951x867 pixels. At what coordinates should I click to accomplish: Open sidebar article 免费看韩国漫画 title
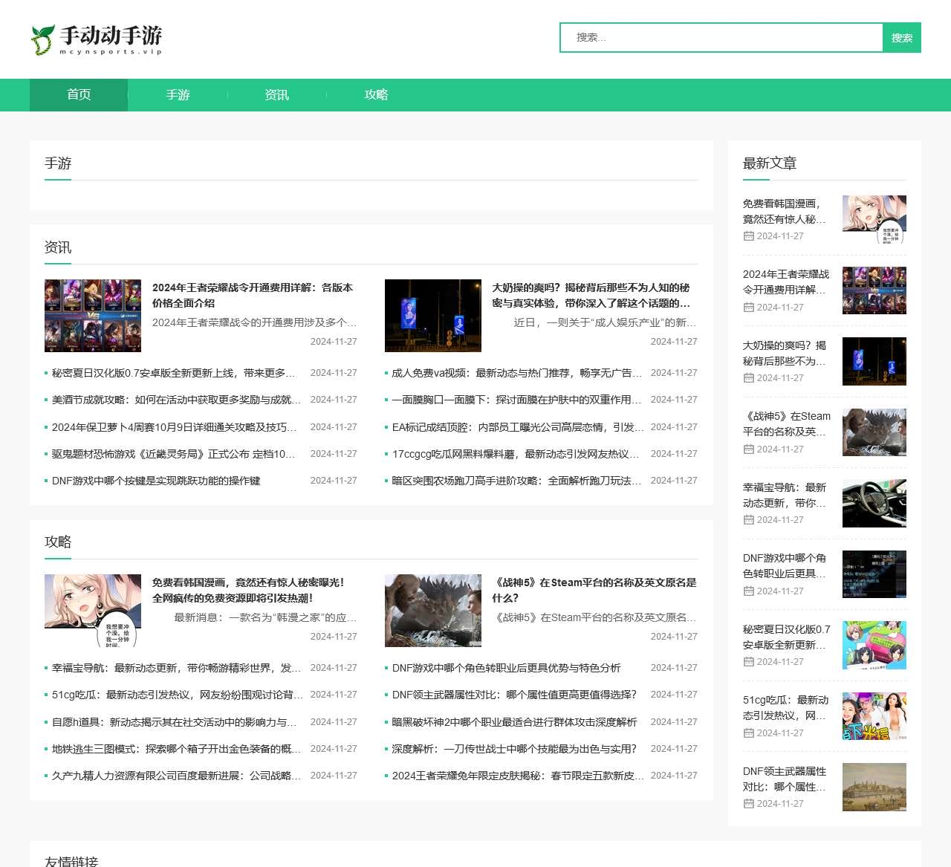click(785, 211)
